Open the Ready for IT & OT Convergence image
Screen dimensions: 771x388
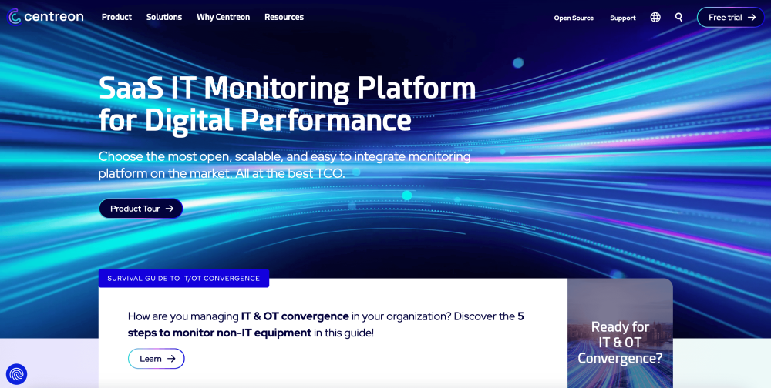(x=620, y=333)
